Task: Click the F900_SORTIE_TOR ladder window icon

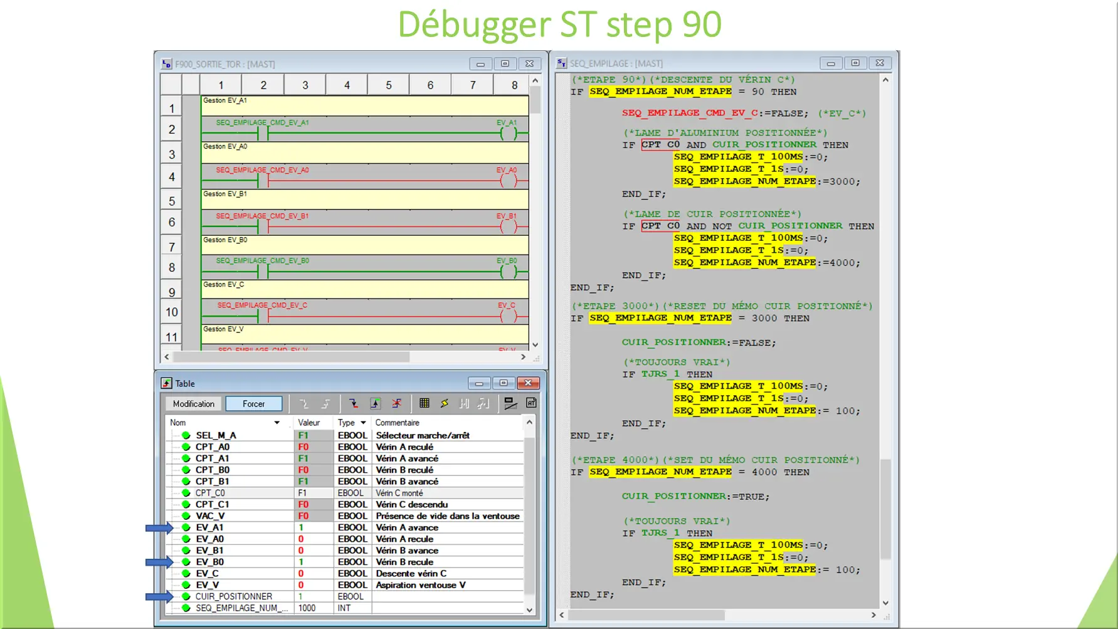Action: point(167,63)
